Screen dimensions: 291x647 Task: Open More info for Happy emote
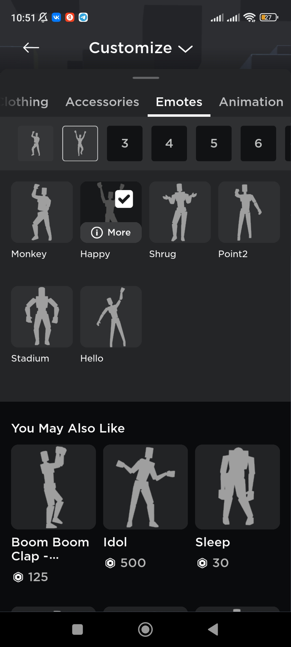(111, 232)
